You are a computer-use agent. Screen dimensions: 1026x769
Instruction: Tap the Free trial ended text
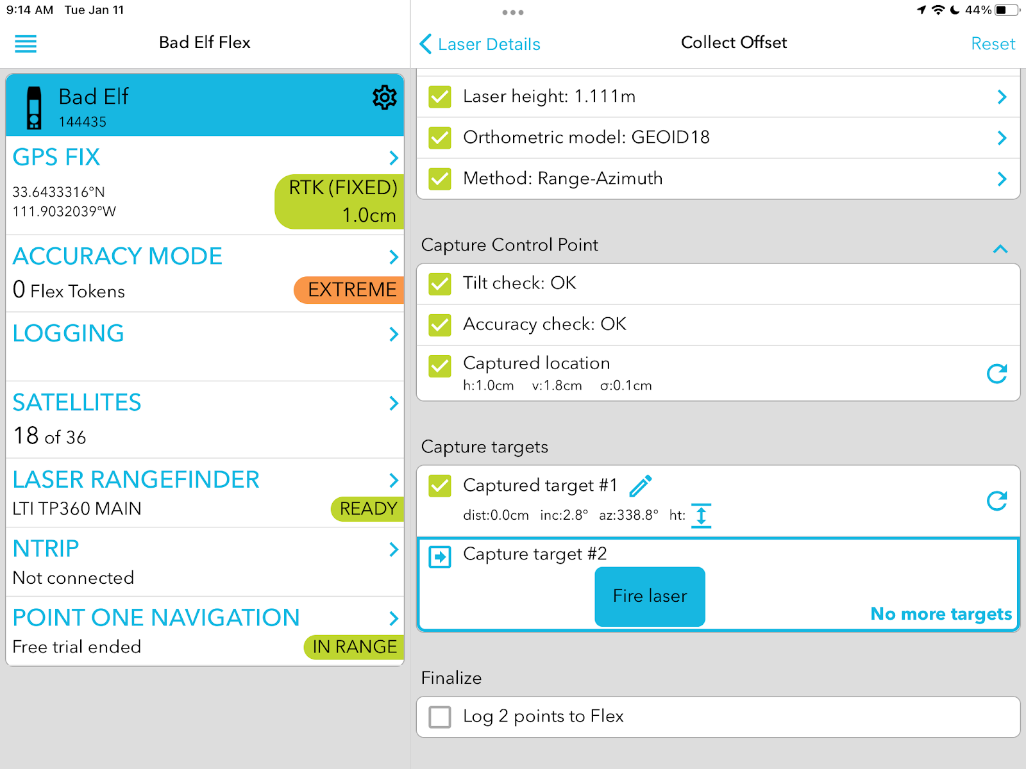pos(77,647)
